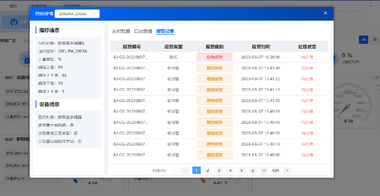
Task: Click the alarm number in the 16:00:00 row
Action: [x=131, y=57]
